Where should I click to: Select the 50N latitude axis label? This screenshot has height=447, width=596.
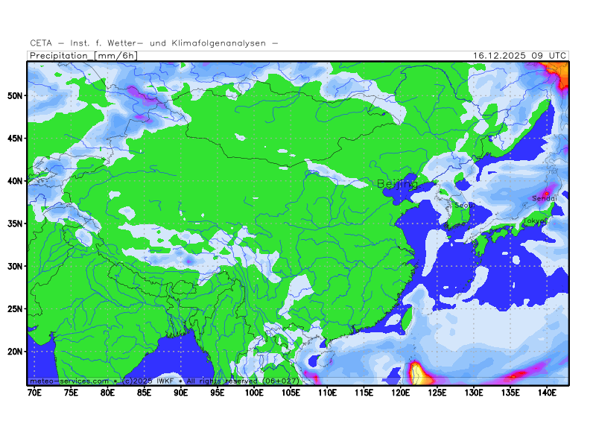pyautogui.click(x=15, y=96)
